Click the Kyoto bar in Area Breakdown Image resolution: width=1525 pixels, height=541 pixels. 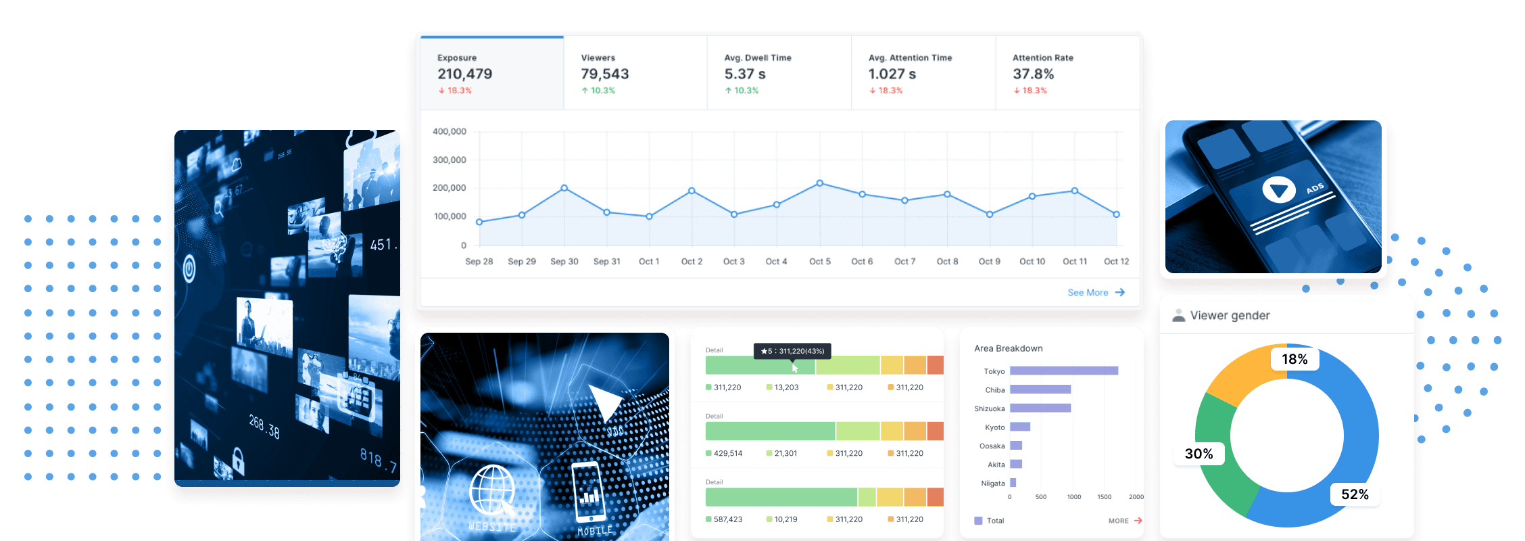click(1020, 427)
